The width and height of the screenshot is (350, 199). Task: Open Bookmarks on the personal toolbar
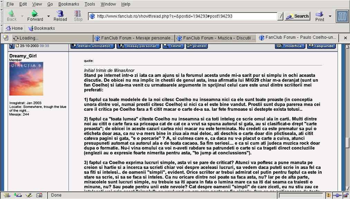[x=42, y=28]
